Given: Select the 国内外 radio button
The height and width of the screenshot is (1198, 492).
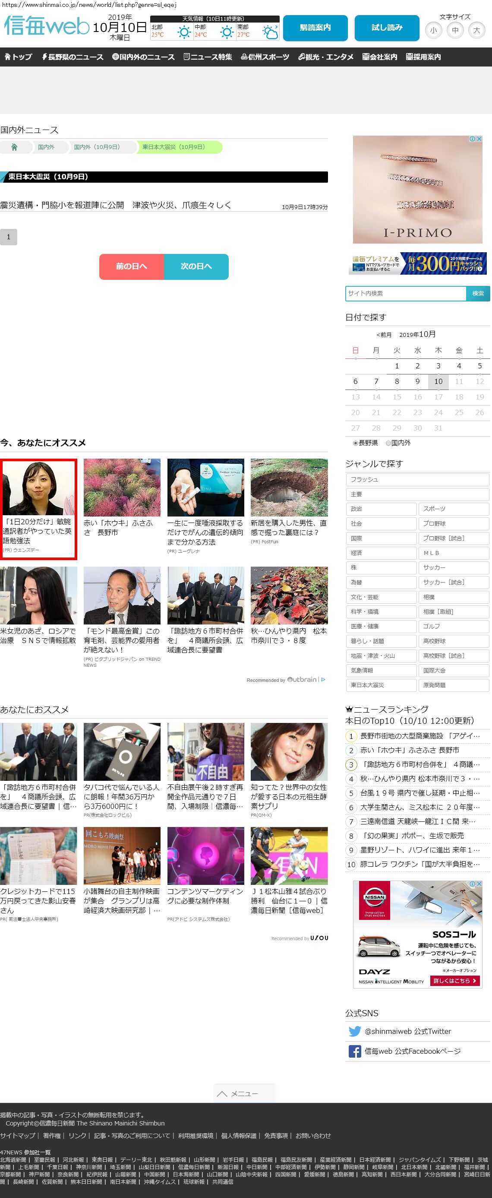Looking at the screenshot, I should (x=388, y=443).
